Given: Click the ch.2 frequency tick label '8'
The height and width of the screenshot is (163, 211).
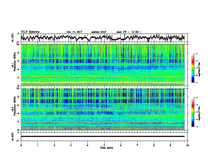Looking at the screenshot, I should (x=18, y=97).
